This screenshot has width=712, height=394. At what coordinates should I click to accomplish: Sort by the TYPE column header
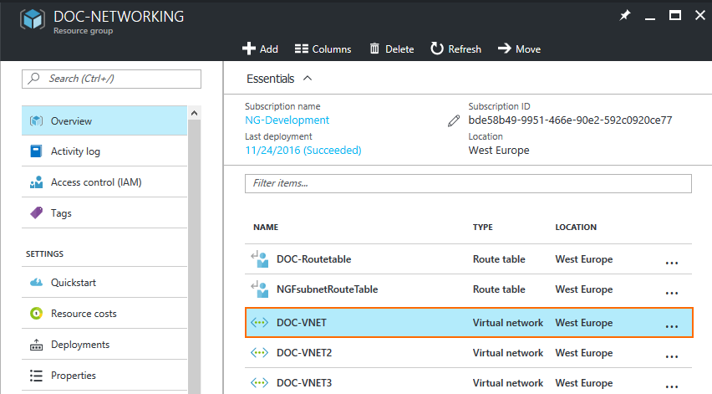point(483,228)
